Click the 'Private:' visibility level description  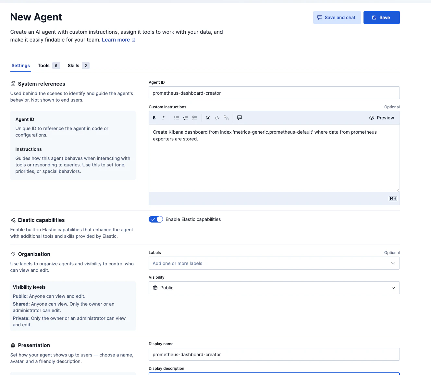pyautogui.click(x=69, y=321)
